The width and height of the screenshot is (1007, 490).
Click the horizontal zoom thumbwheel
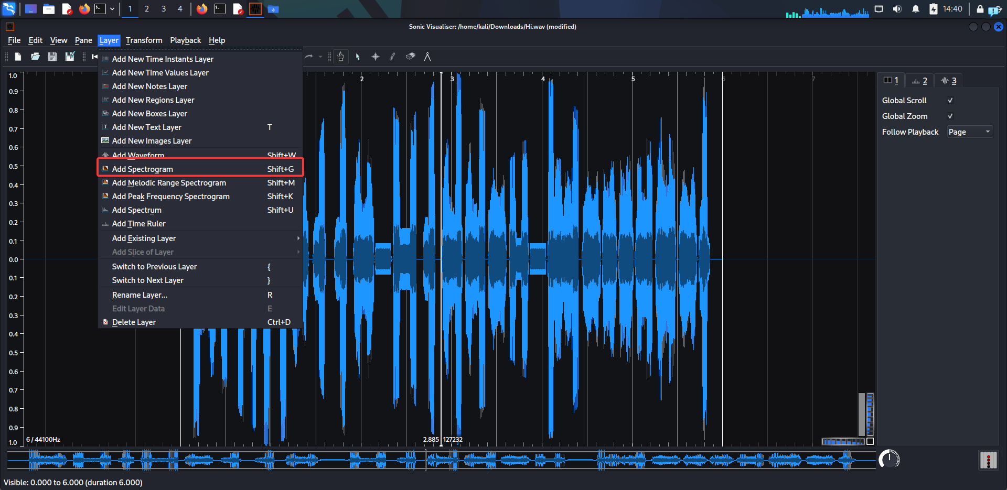click(x=843, y=442)
